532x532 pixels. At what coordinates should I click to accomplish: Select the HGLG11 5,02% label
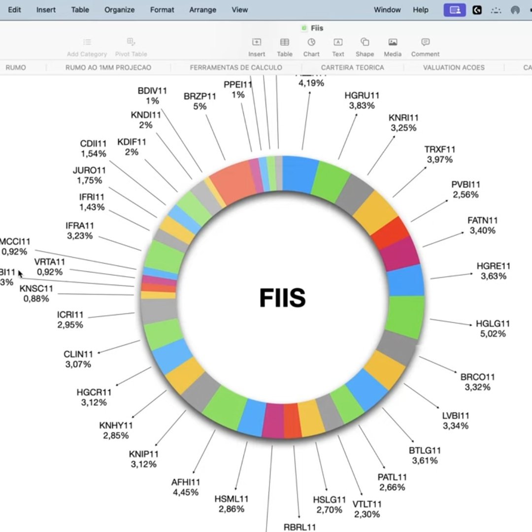[493, 329]
